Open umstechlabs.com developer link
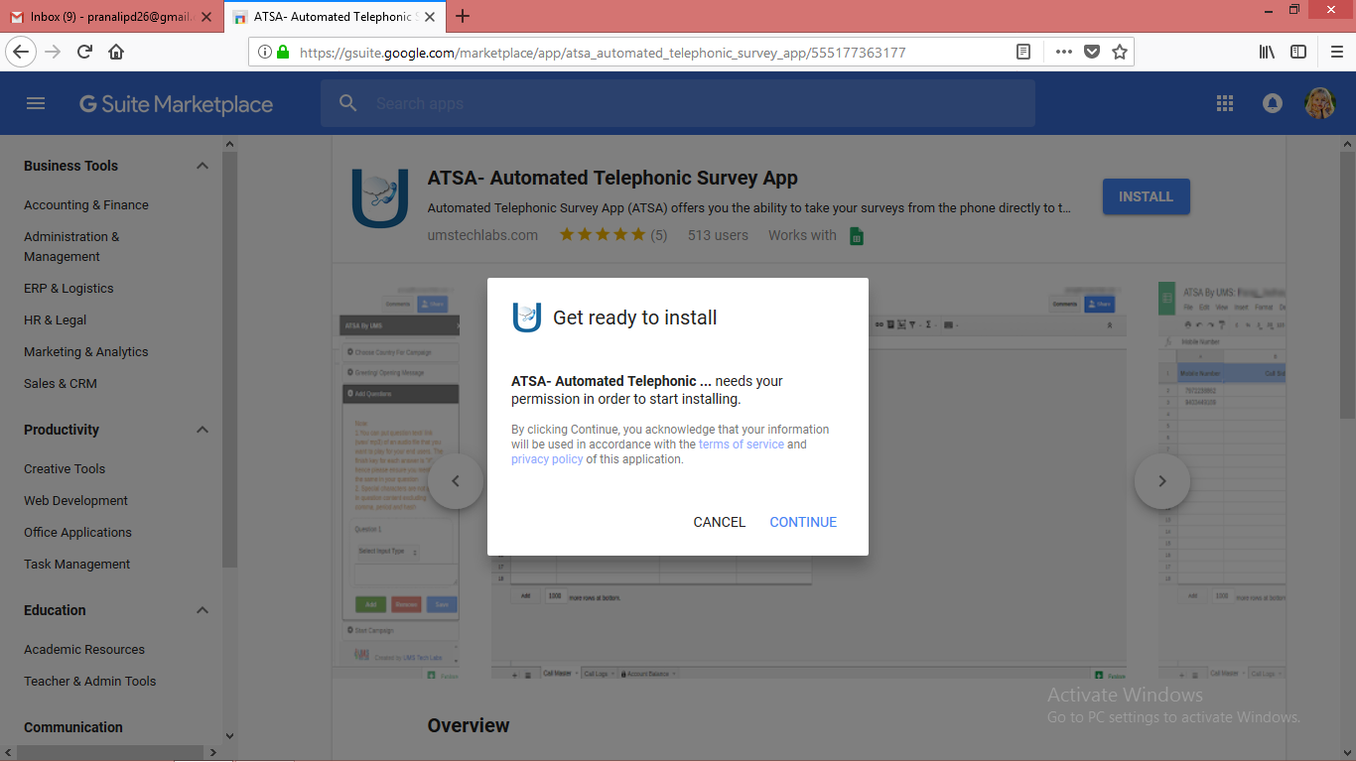This screenshot has height=762, width=1356. coord(482,235)
